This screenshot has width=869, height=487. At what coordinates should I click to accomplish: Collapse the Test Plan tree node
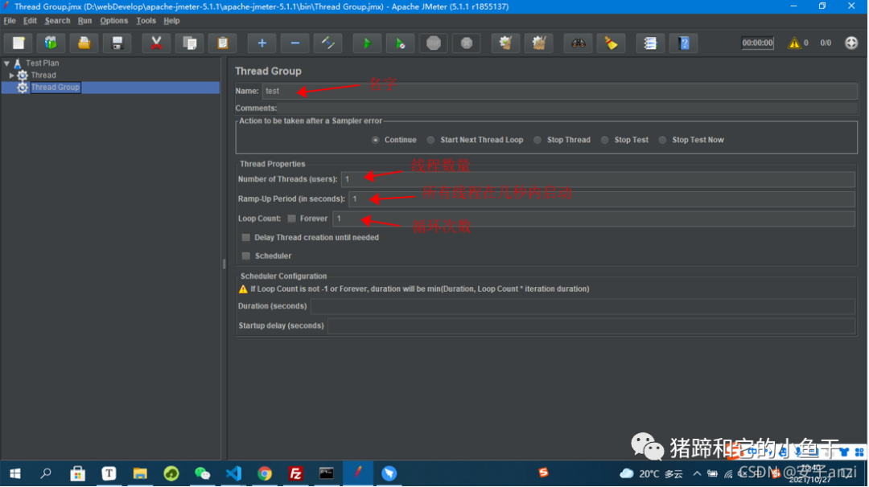click(x=6, y=63)
